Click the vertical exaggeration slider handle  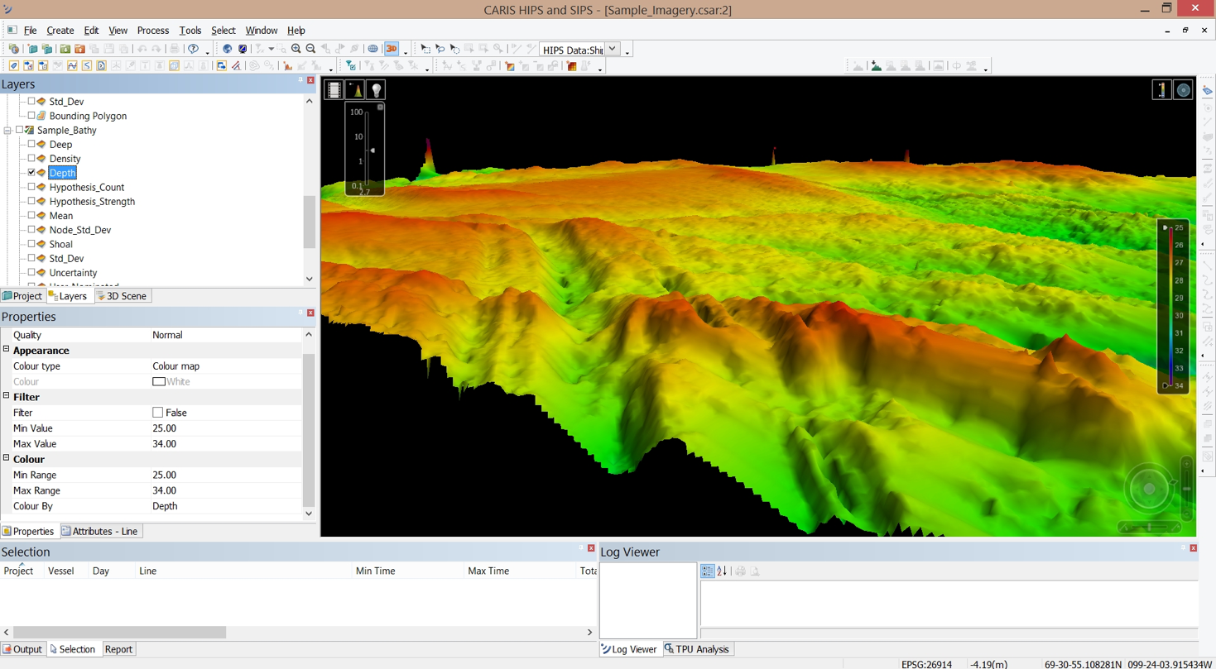coord(372,151)
